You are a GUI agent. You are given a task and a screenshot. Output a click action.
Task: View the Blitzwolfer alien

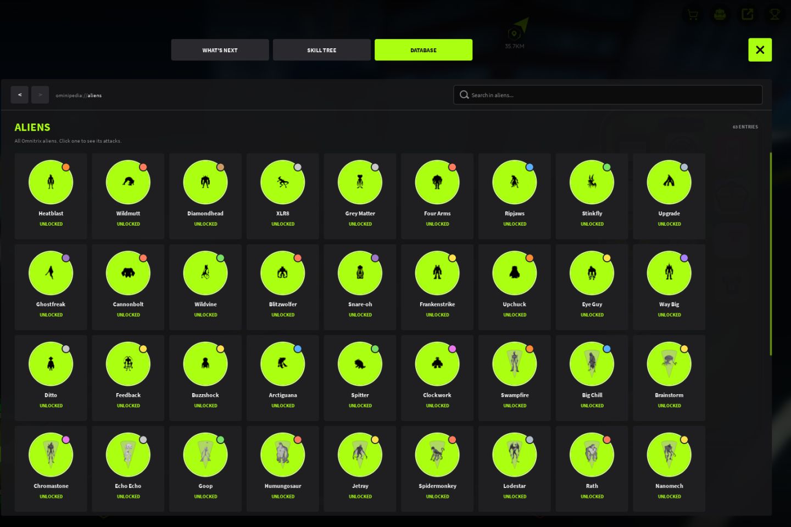pyautogui.click(x=283, y=287)
